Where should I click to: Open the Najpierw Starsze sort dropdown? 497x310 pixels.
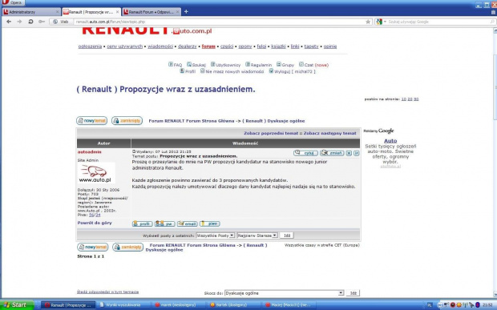point(257,236)
